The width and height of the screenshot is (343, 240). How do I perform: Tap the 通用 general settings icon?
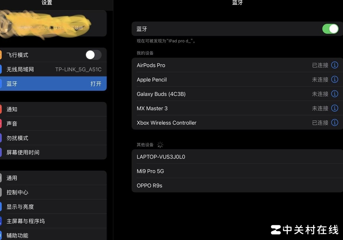[1, 178]
